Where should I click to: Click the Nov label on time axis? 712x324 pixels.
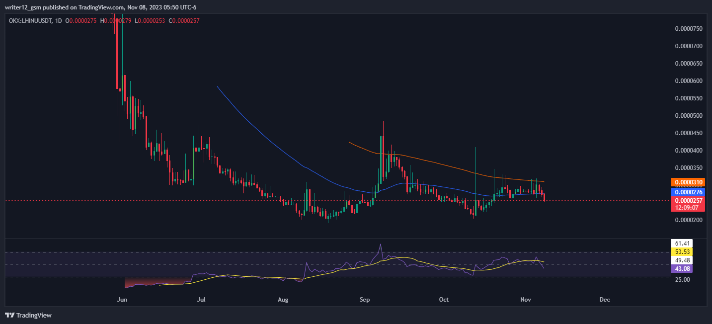pyautogui.click(x=525, y=300)
